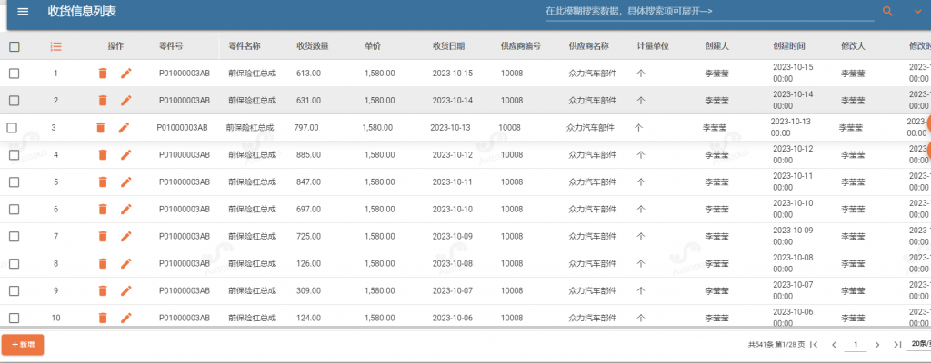Click the 收货信息列表 page title
Screen dimensions: 931x363
pos(82,11)
